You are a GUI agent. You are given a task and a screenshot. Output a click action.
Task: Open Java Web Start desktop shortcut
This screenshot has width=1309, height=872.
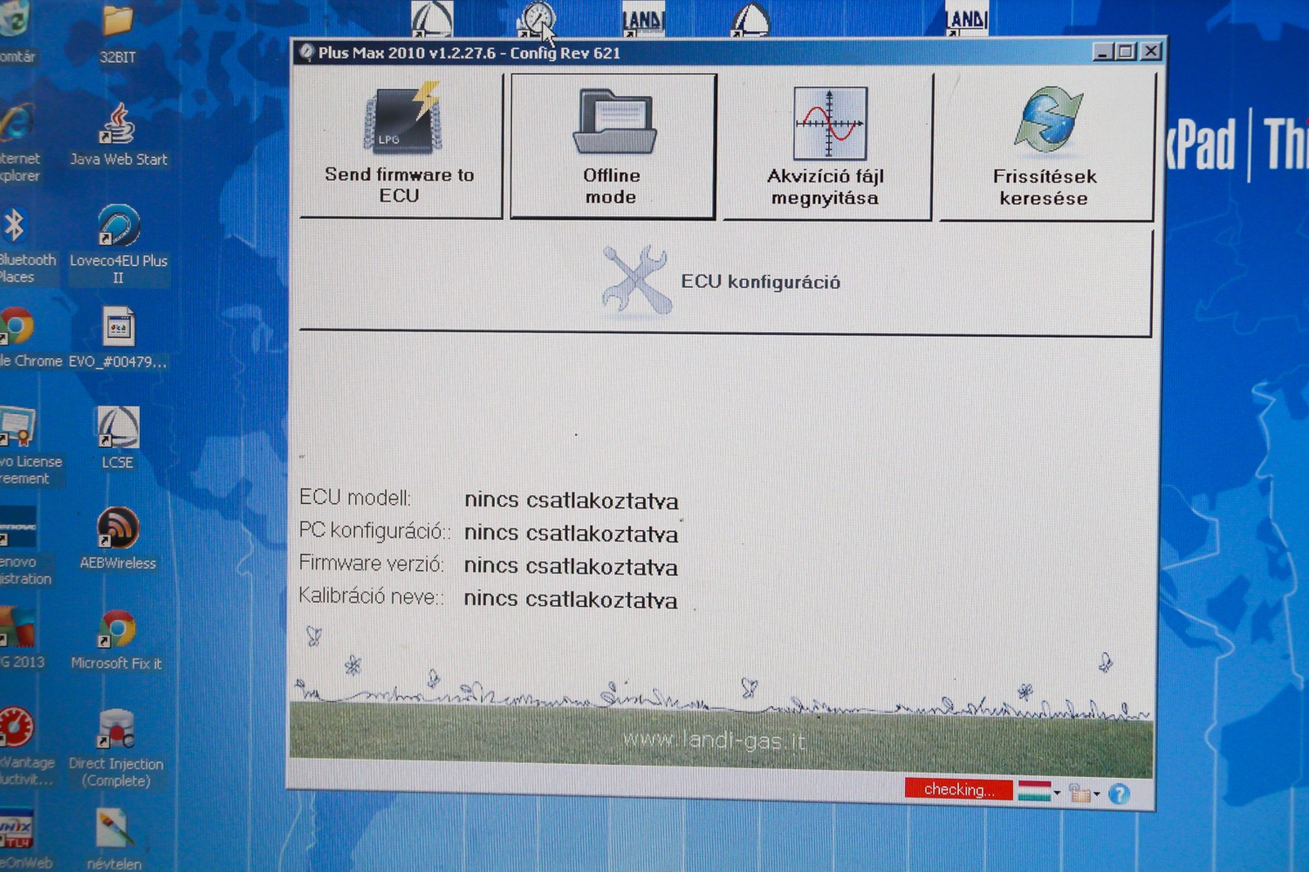(x=119, y=135)
